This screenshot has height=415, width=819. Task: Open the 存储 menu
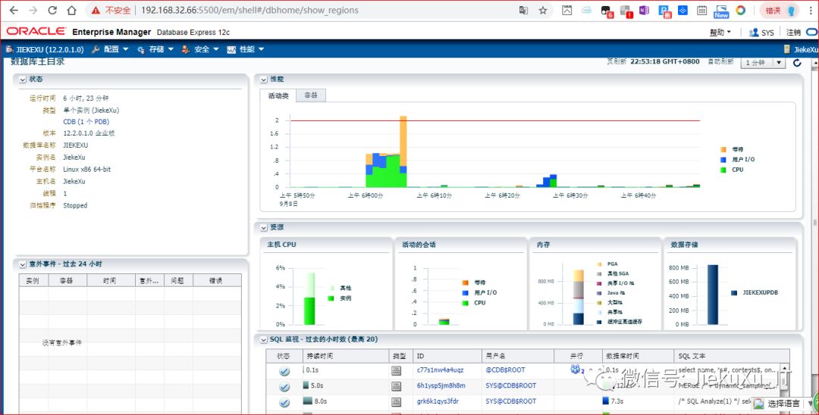tap(161, 49)
